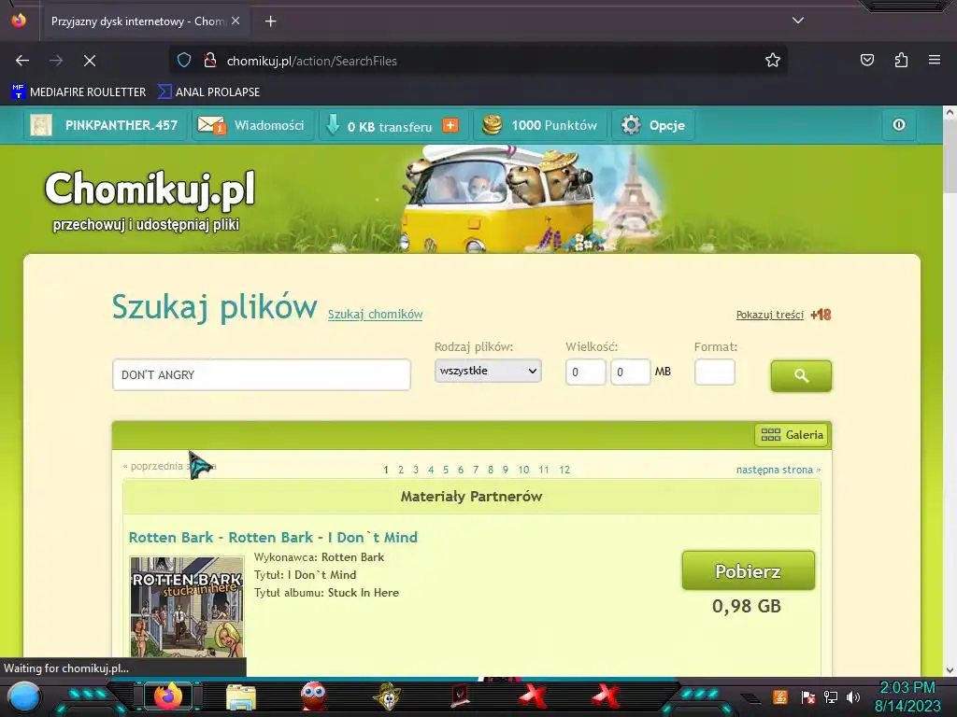Open the tracking protection shield icon
Viewport: 957px width, 717px height.
(x=184, y=61)
